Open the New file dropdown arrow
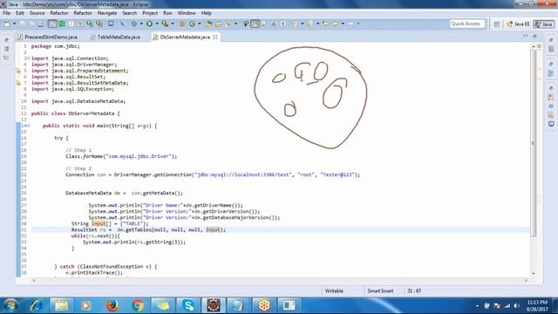The height and width of the screenshot is (314, 558). tap(14, 24)
